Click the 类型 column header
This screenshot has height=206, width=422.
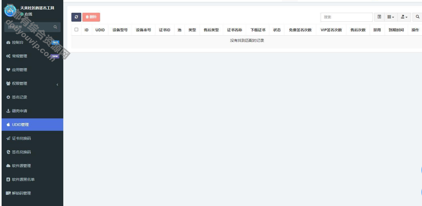(x=192, y=30)
